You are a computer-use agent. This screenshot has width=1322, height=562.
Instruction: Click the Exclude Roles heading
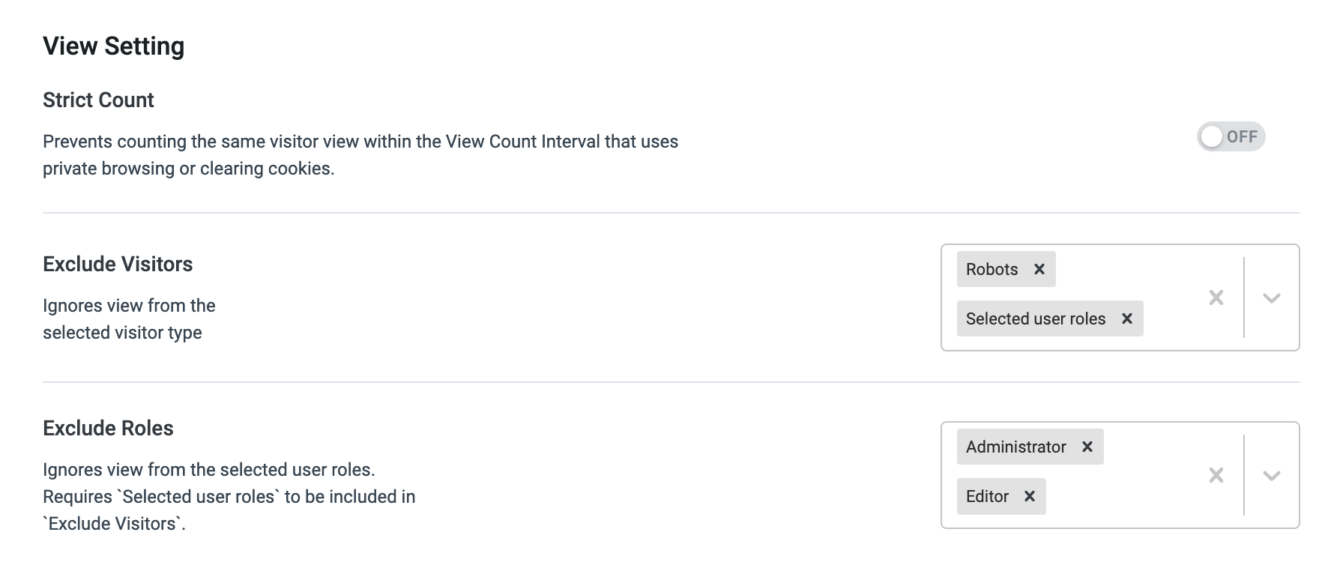click(x=108, y=428)
